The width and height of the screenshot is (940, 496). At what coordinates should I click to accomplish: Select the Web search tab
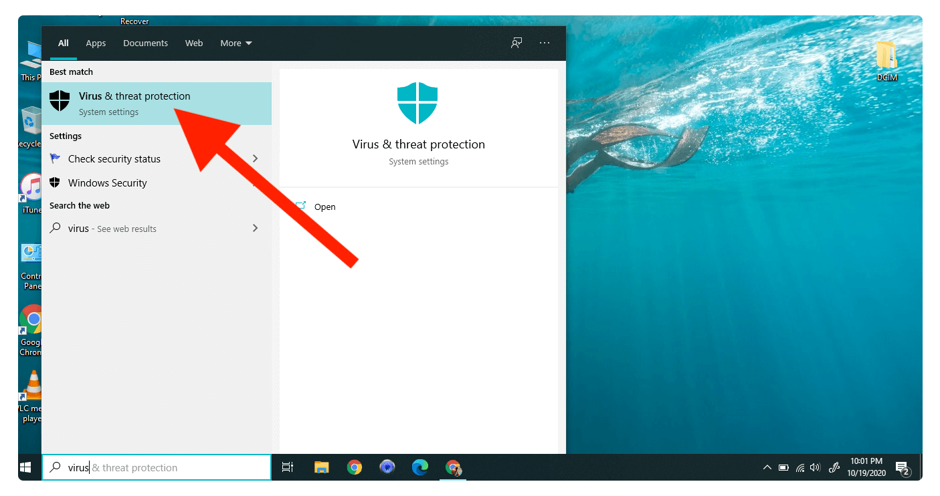click(194, 43)
